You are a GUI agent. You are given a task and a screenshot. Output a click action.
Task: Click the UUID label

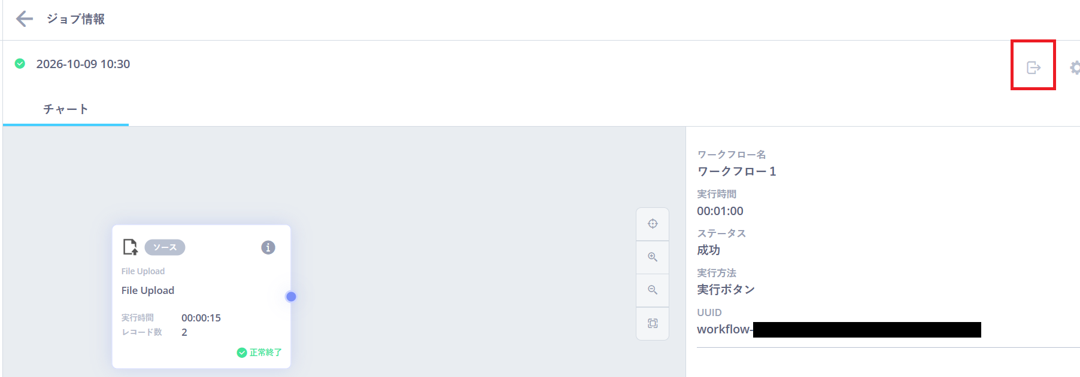tap(709, 312)
